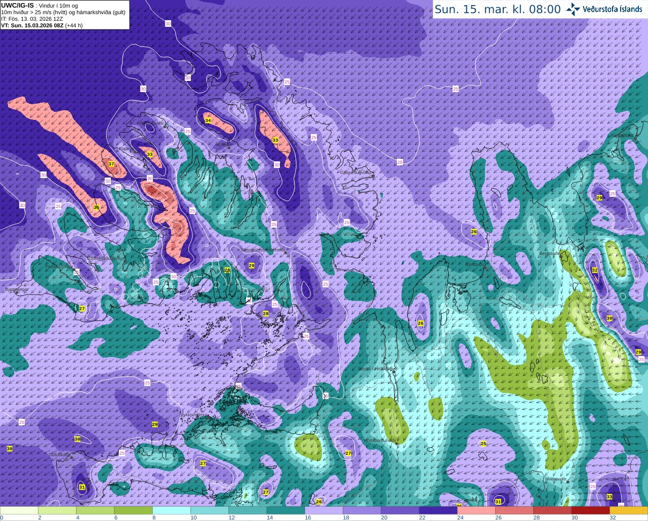Click the Holtavörðuheiði station label

click(380, 441)
